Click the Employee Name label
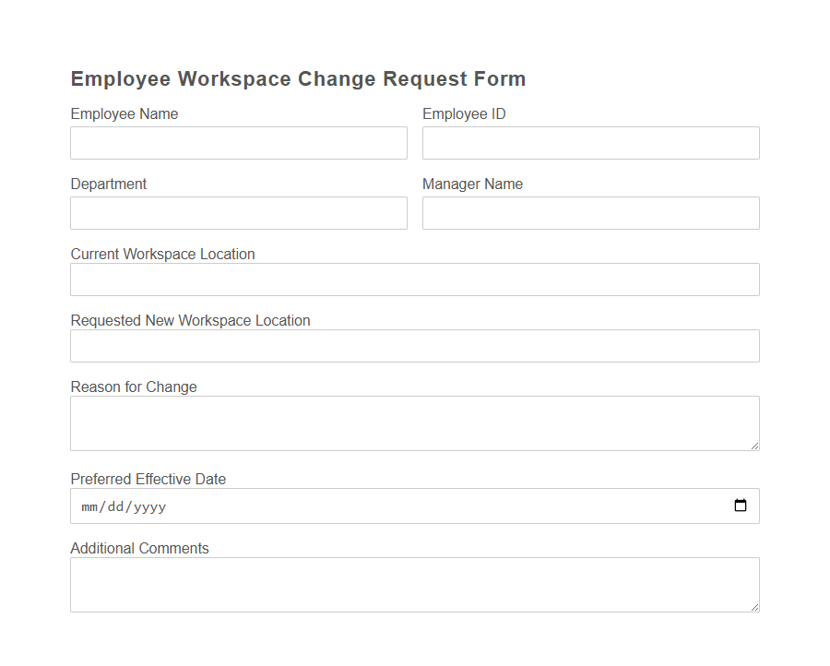Viewport: 830px width, 666px height. point(125,113)
